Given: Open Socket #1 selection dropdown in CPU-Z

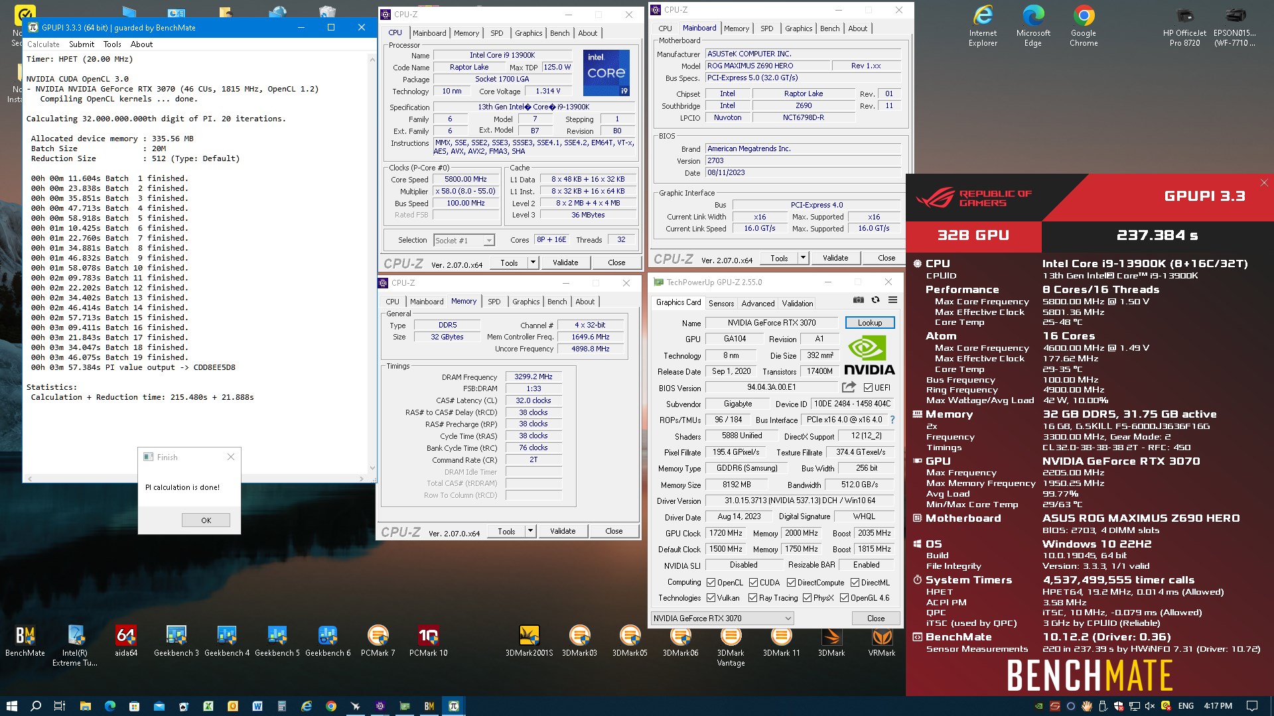Looking at the screenshot, I should [x=464, y=240].
